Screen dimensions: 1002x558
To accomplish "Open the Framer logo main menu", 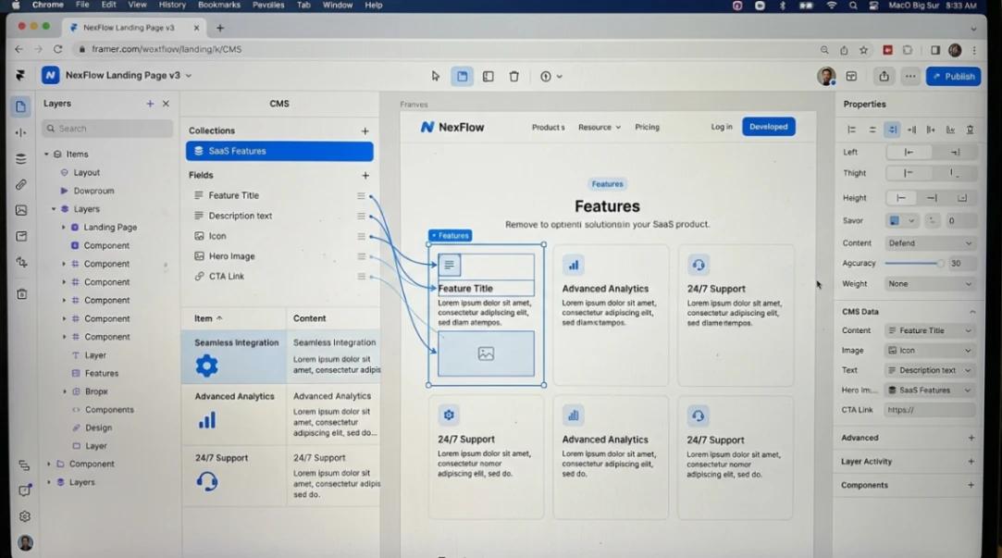I will (x=20, y=76).
